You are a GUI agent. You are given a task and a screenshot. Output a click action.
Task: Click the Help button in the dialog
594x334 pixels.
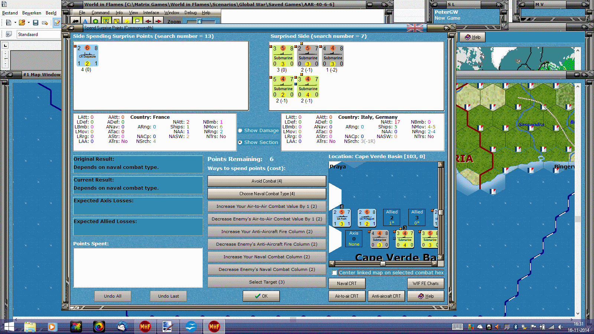(425, 296)
